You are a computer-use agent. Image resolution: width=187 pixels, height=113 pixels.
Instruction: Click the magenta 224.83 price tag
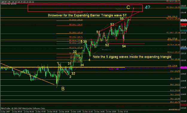tap(183, 68)
